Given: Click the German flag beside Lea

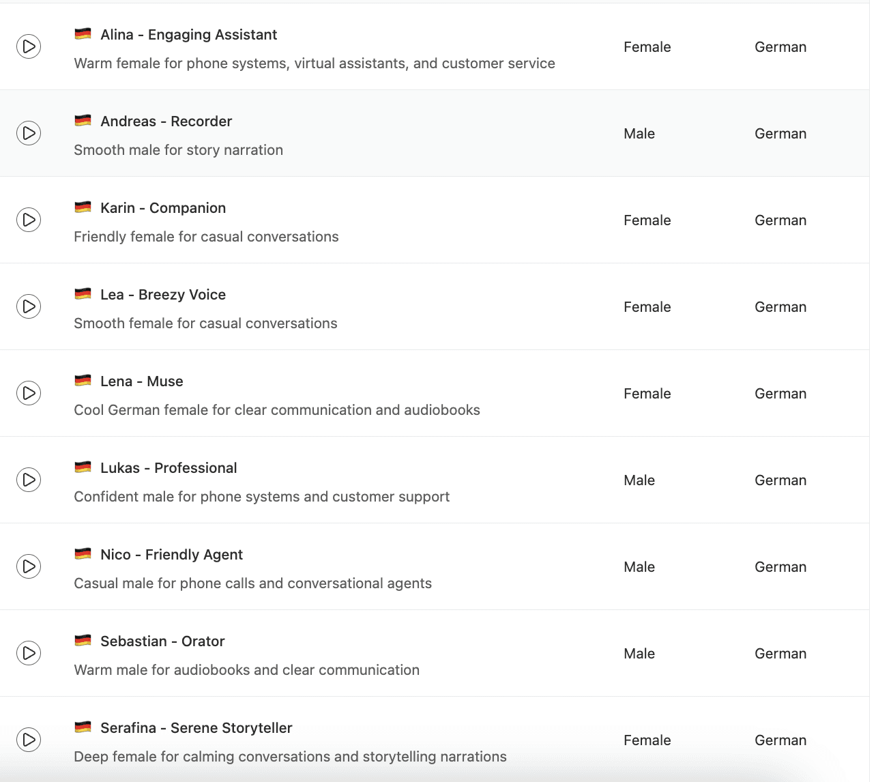Looking at the screenshot, I should [x=83, y=294].
